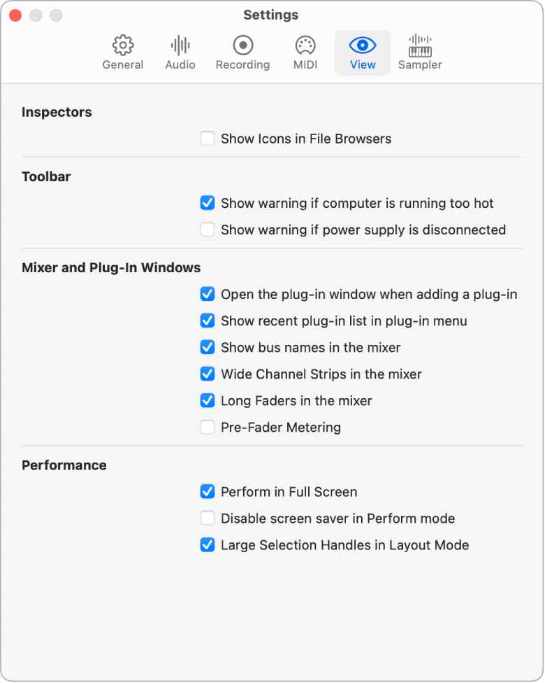Switch to the View settings tab
This screenshot has width=545, height=683.
(362, 52)
